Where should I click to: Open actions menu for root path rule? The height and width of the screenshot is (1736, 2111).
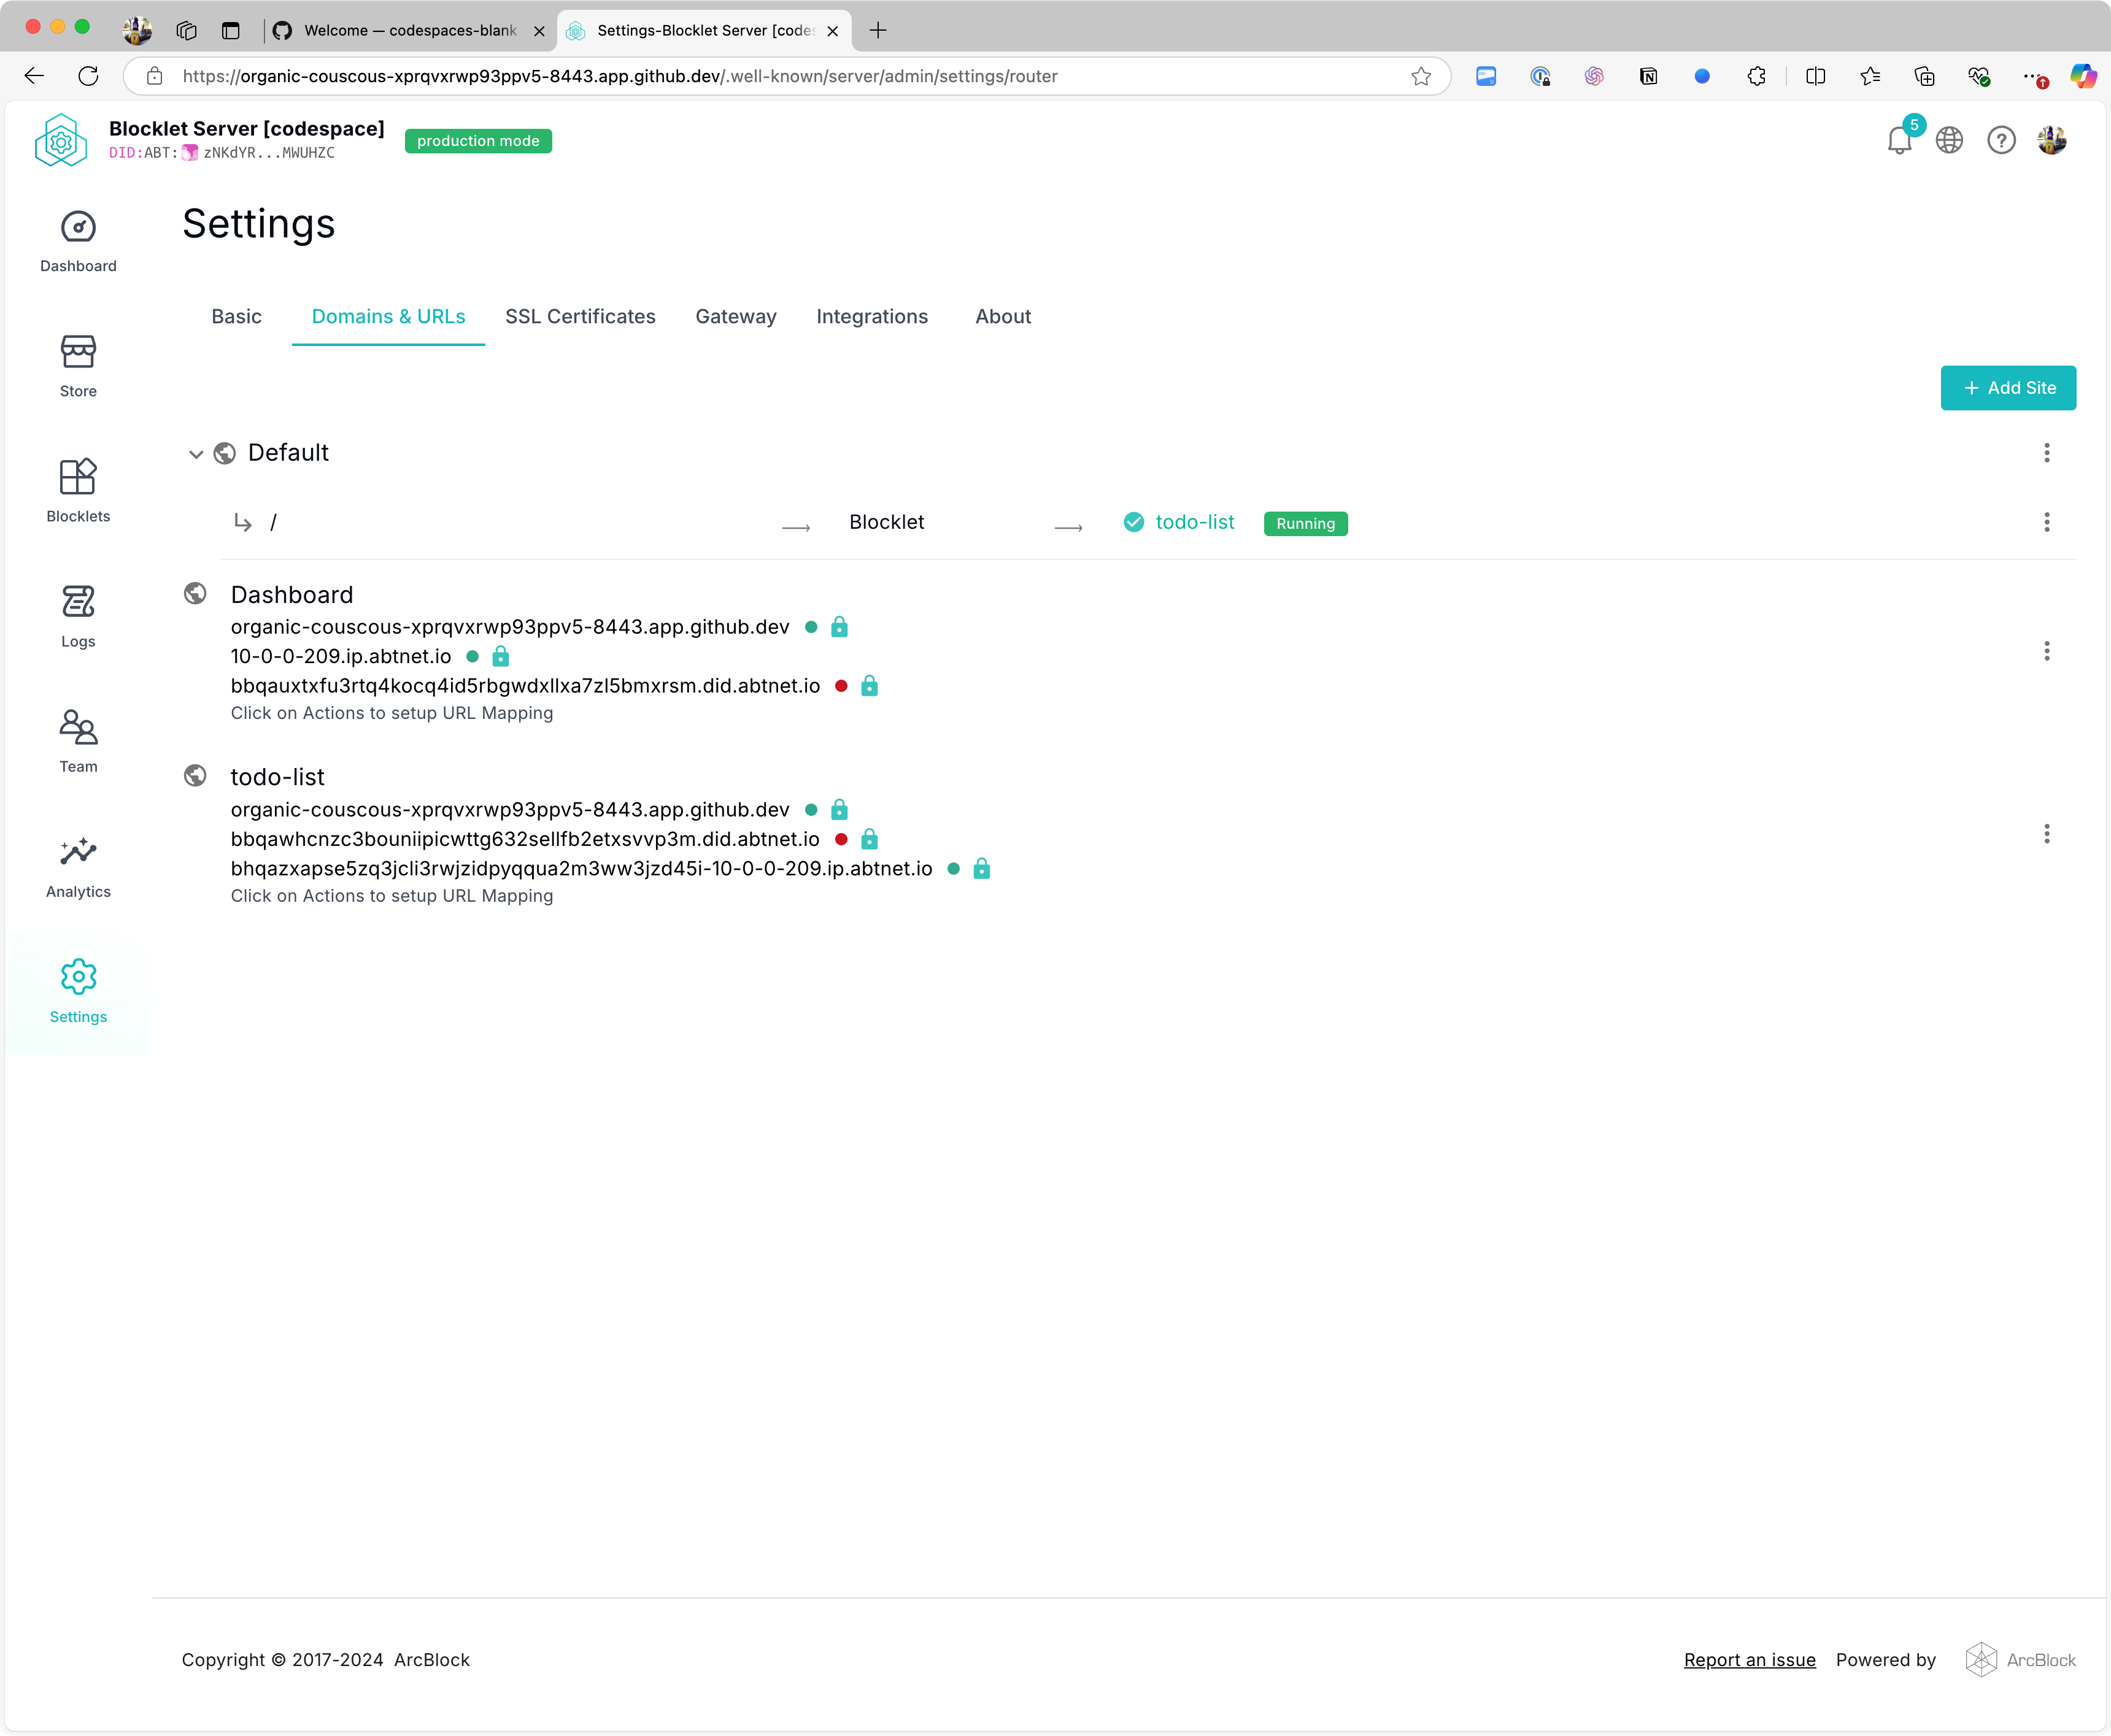tap(2046, 522)
